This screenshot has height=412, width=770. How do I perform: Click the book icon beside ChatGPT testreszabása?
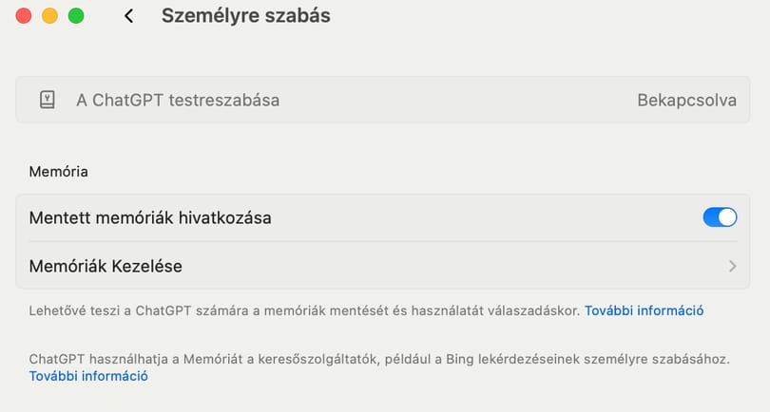[x=48, y=100]
